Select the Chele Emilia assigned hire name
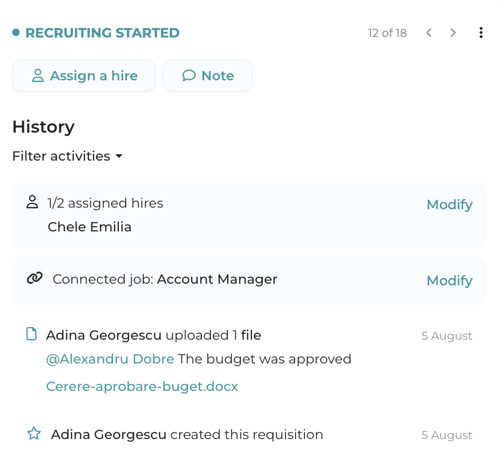The width and height of the screenshot is (499, 466). pyautogui.click(x=89, y=227)
